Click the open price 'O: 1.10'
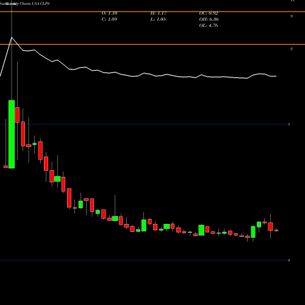This screenshot has height=305, width=305. tap(109, 13)
